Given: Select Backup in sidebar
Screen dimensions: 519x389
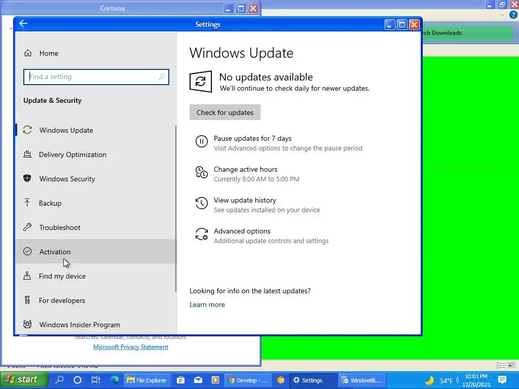Looking at the screenshot, I should [96, 203].
